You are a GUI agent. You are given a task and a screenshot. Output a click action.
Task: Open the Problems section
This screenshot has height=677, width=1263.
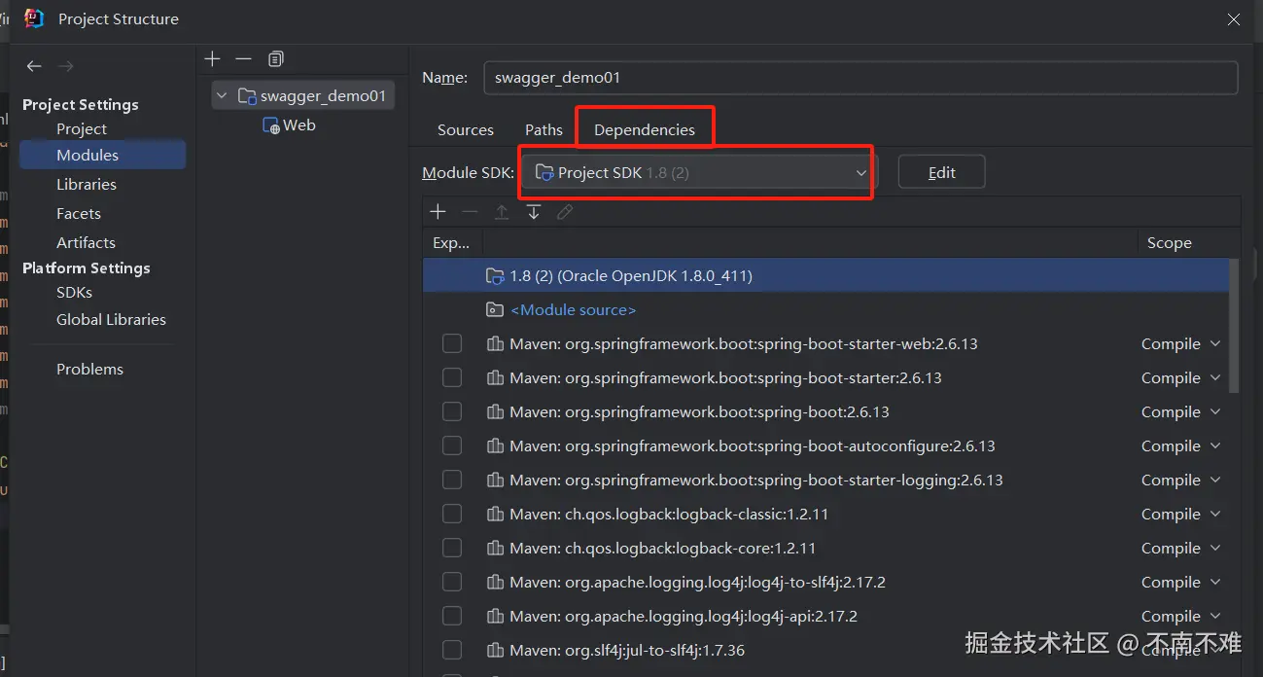click(x=89, y=369)
